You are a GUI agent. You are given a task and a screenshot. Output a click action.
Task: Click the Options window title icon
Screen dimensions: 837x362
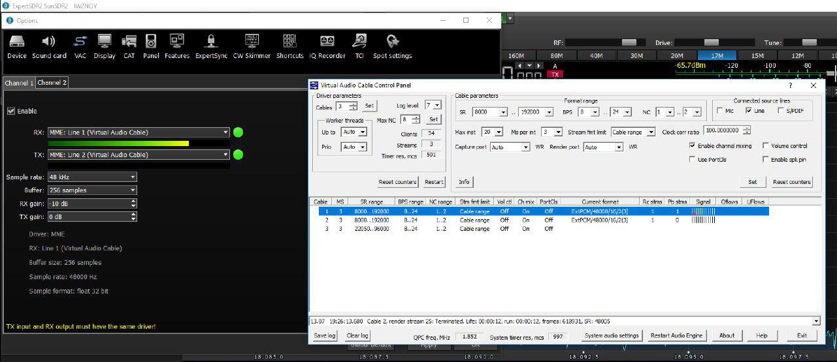point(10,20)
